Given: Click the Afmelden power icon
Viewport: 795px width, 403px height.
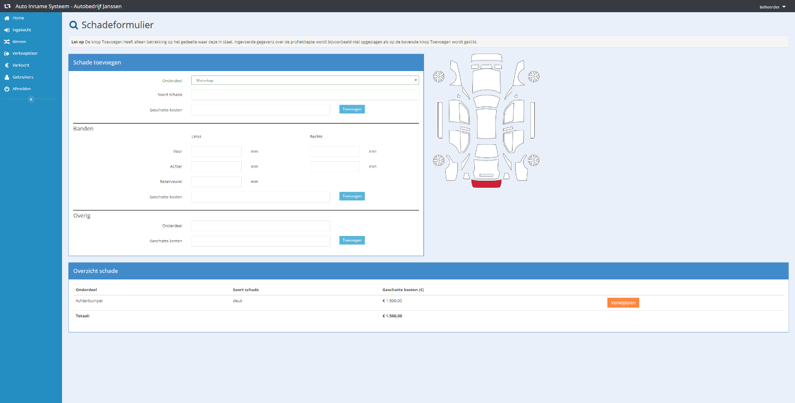Looking at the screenshot, I should point(7,89).
